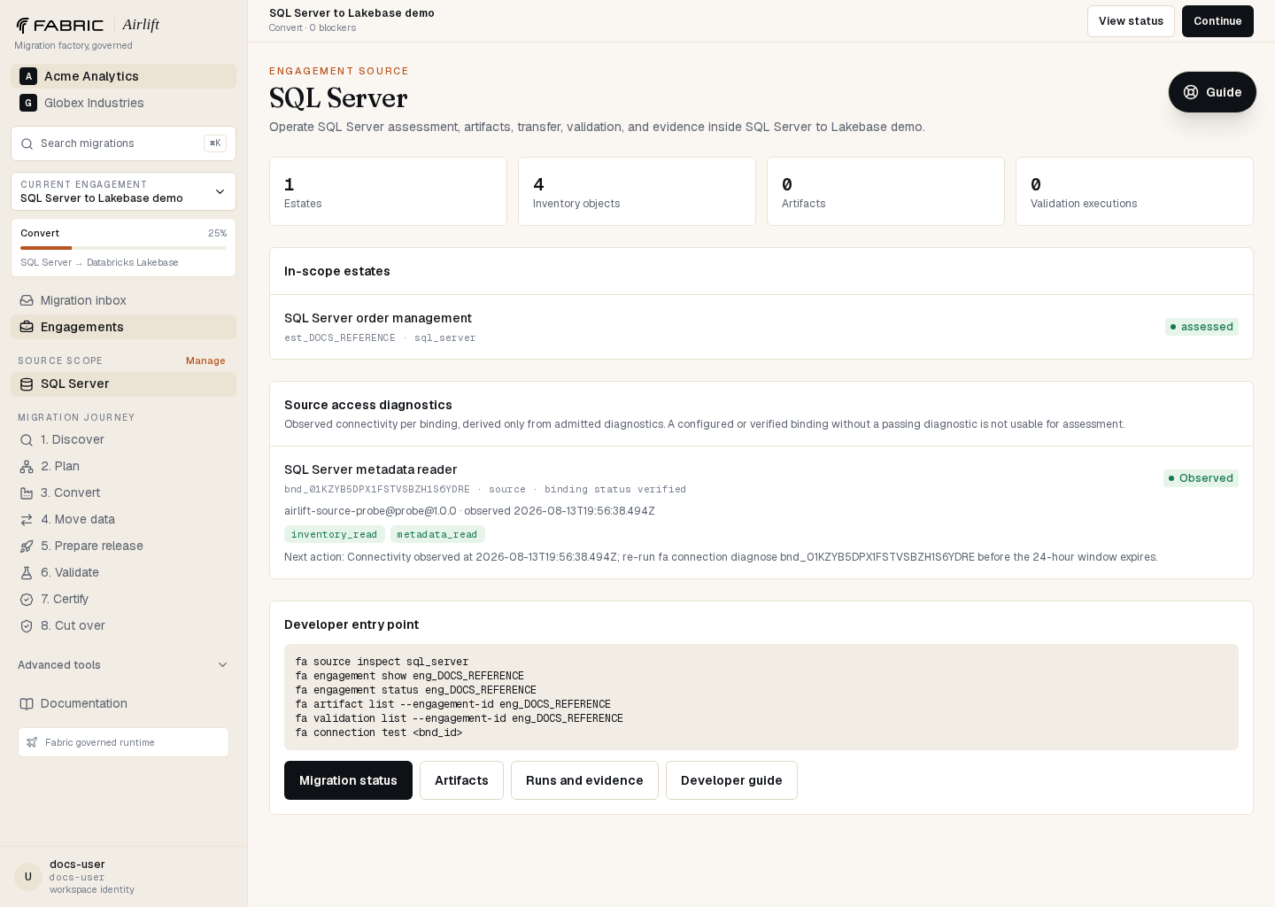Click the inventory_read tag
This screenshot has height=907, width=1275.
click(334, 534)
